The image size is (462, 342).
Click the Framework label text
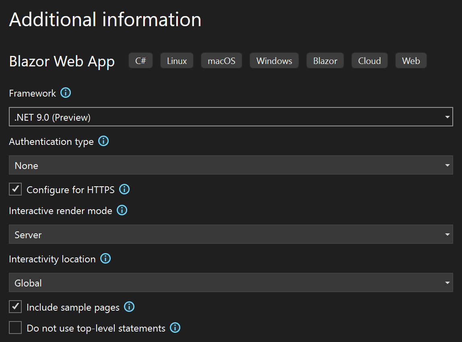pyautogui.click(x=33, y=93)
